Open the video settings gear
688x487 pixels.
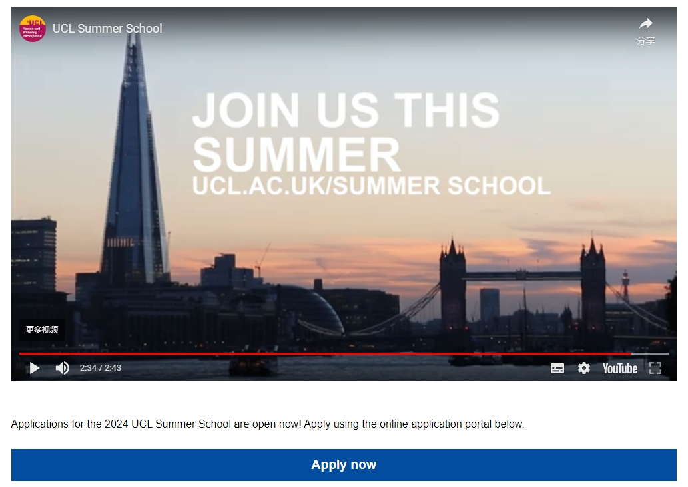point(583,368)
